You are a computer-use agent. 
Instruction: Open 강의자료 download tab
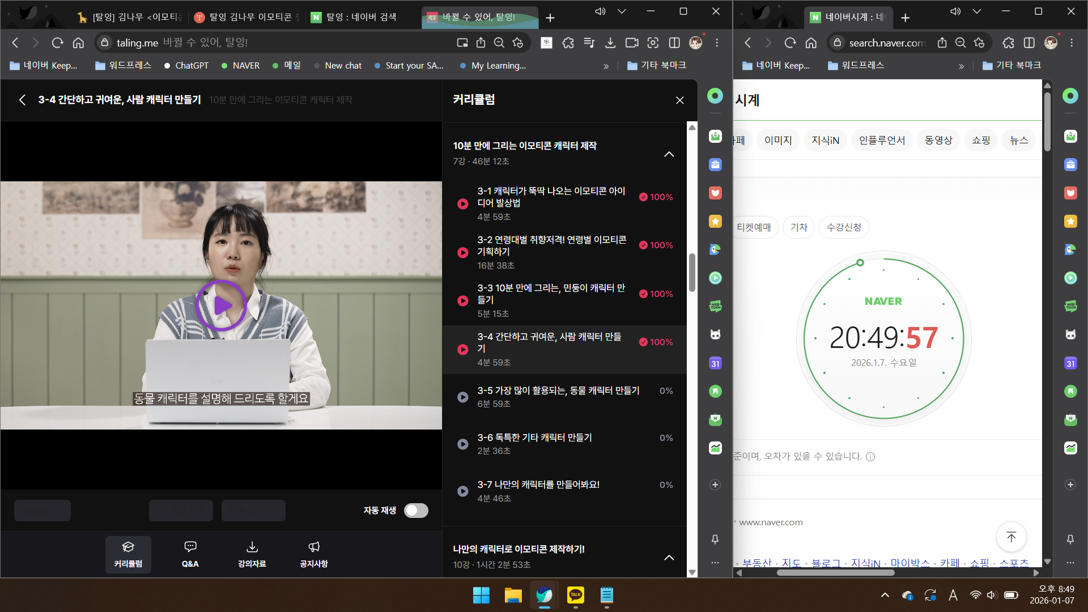point(252,554)
